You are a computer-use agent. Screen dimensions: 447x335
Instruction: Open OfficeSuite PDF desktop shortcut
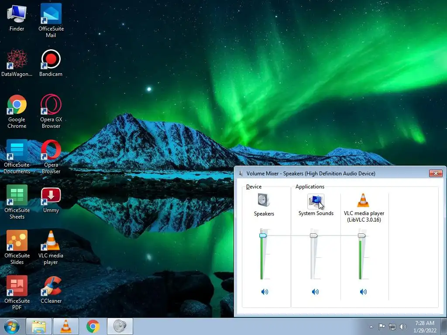17,293
